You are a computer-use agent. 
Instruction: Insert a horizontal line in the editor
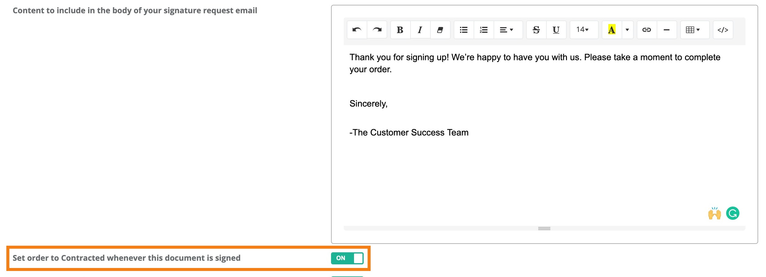coord(667,30)
